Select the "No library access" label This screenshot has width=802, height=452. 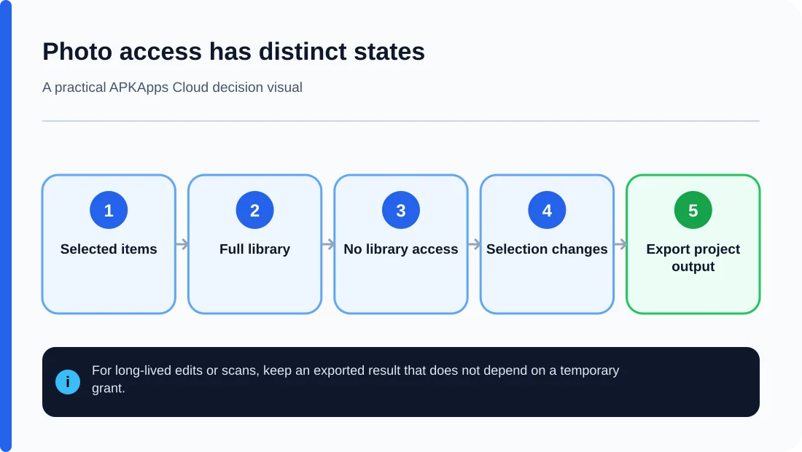coord(401,249)
